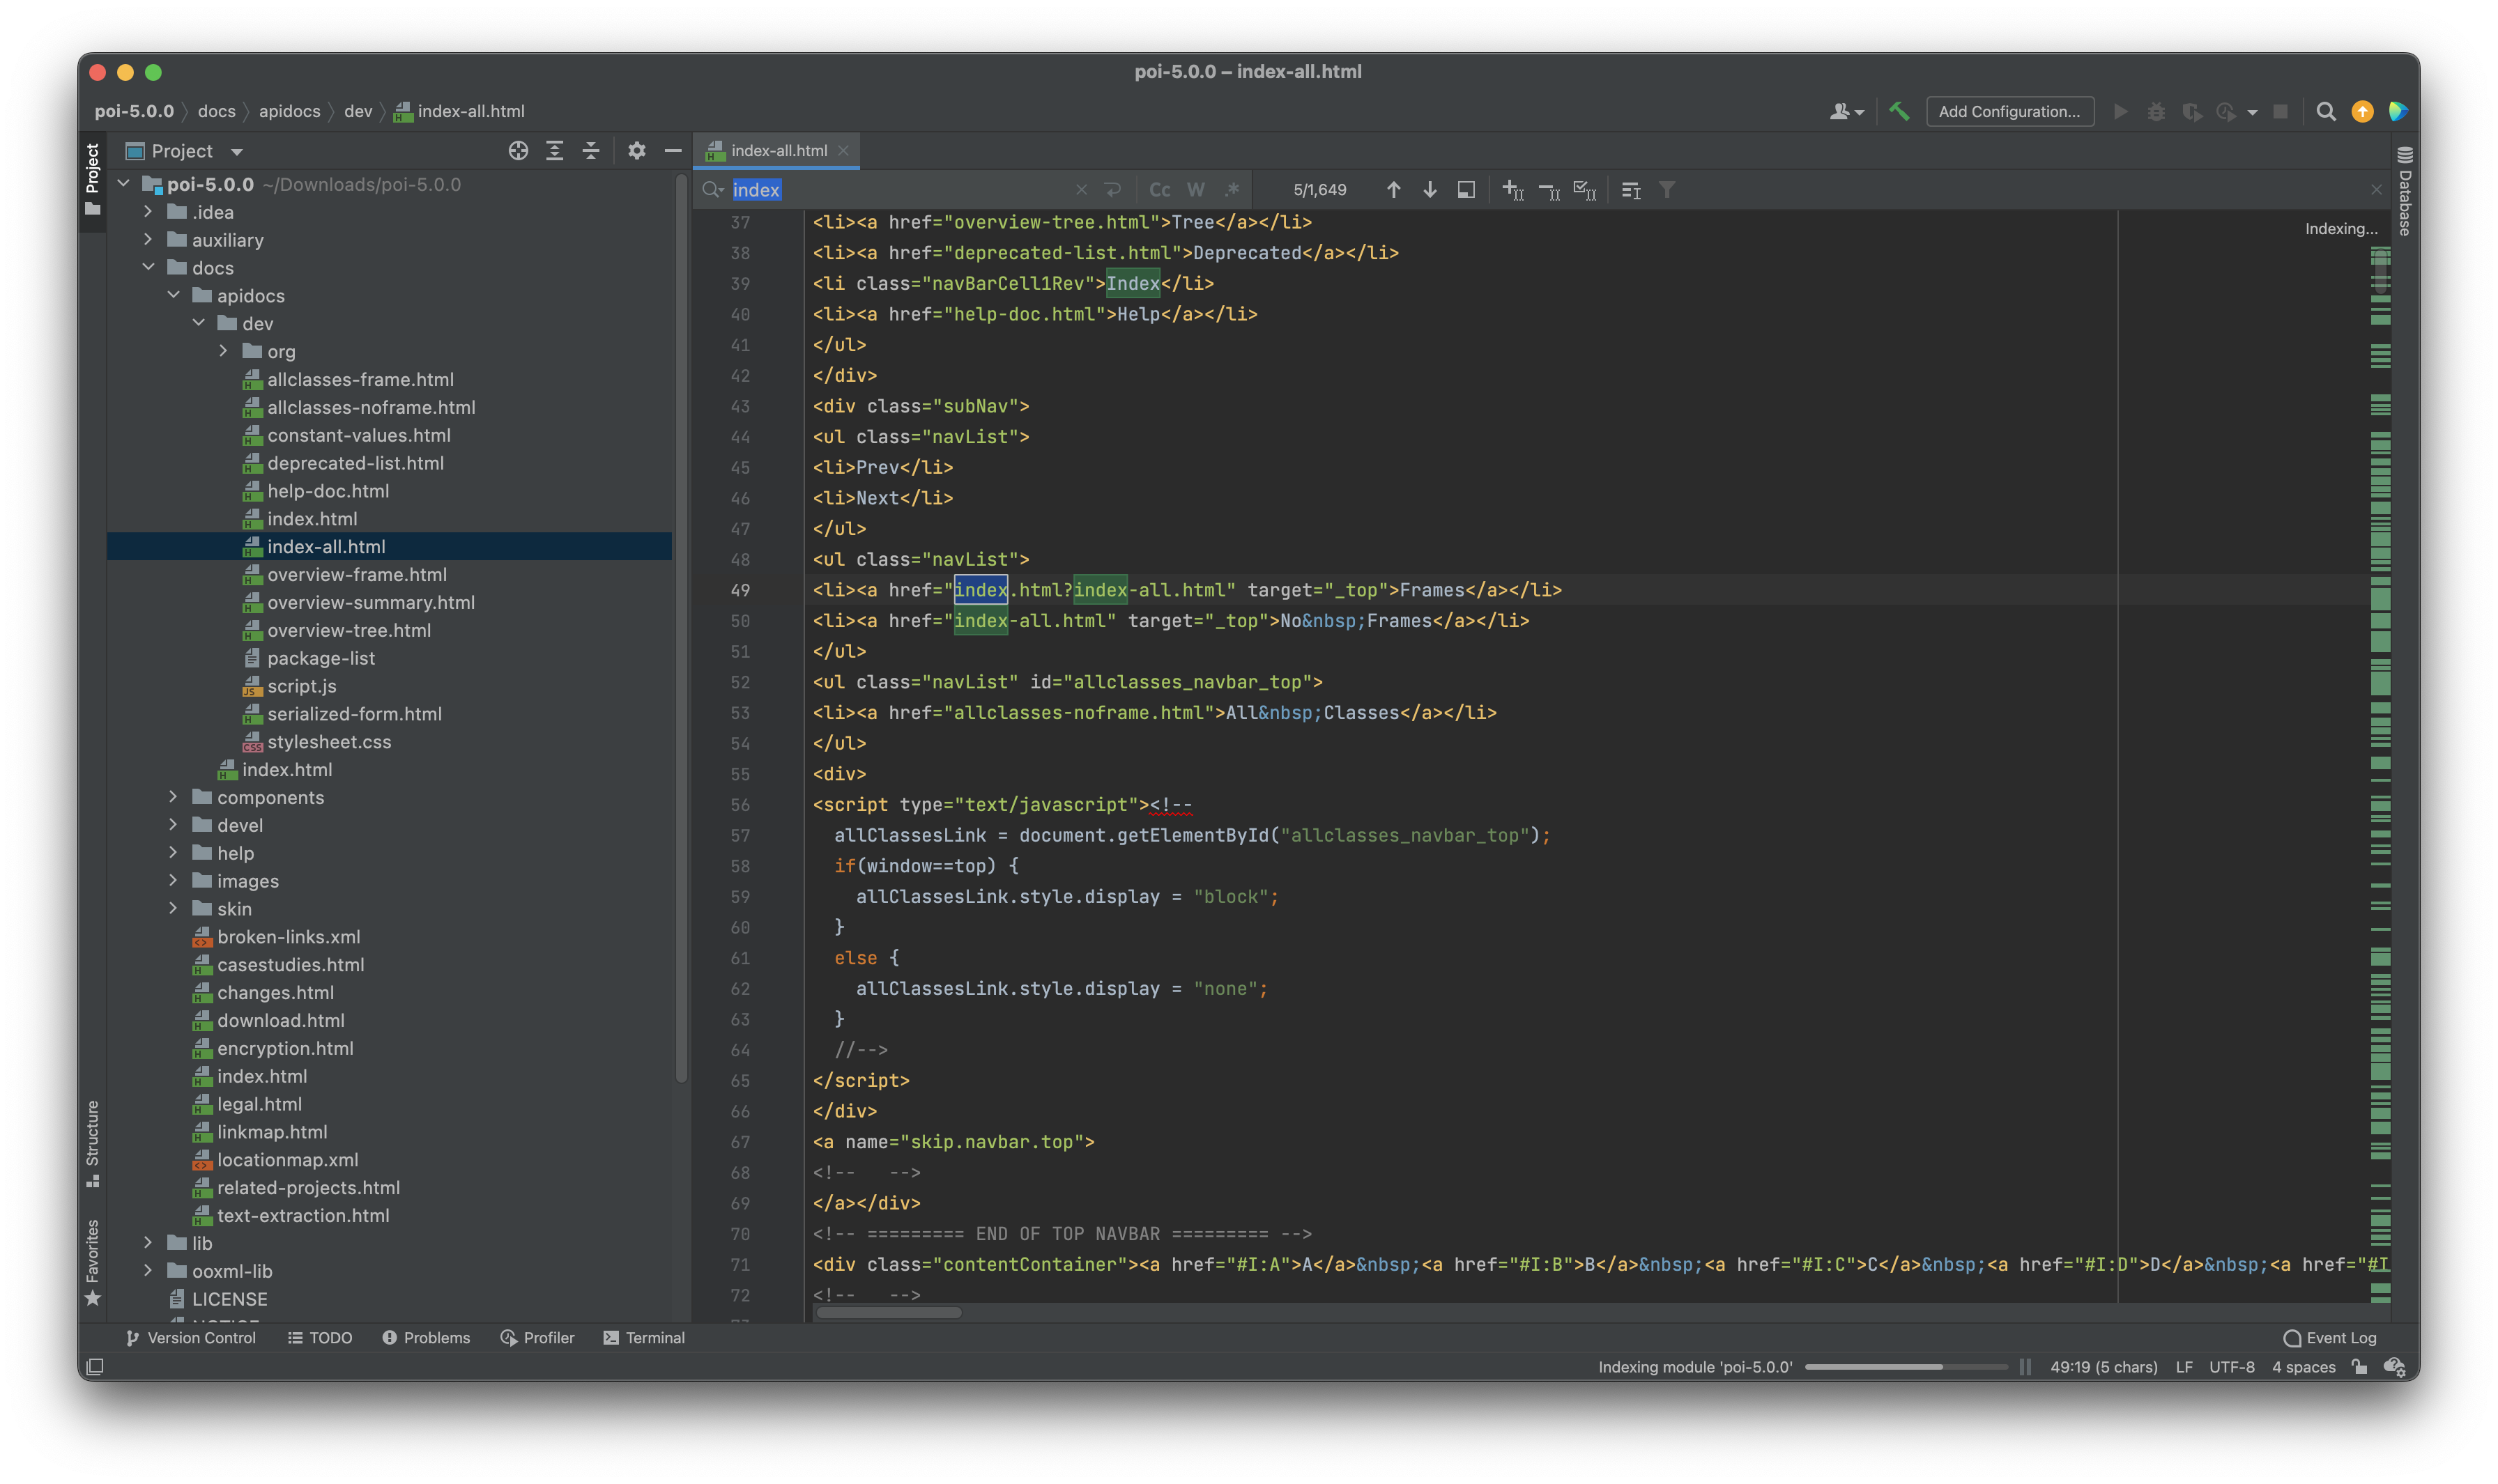Open the Project view dropdown
The height and width of the screenshot is (1484, 2498).
tap(237, 152)
